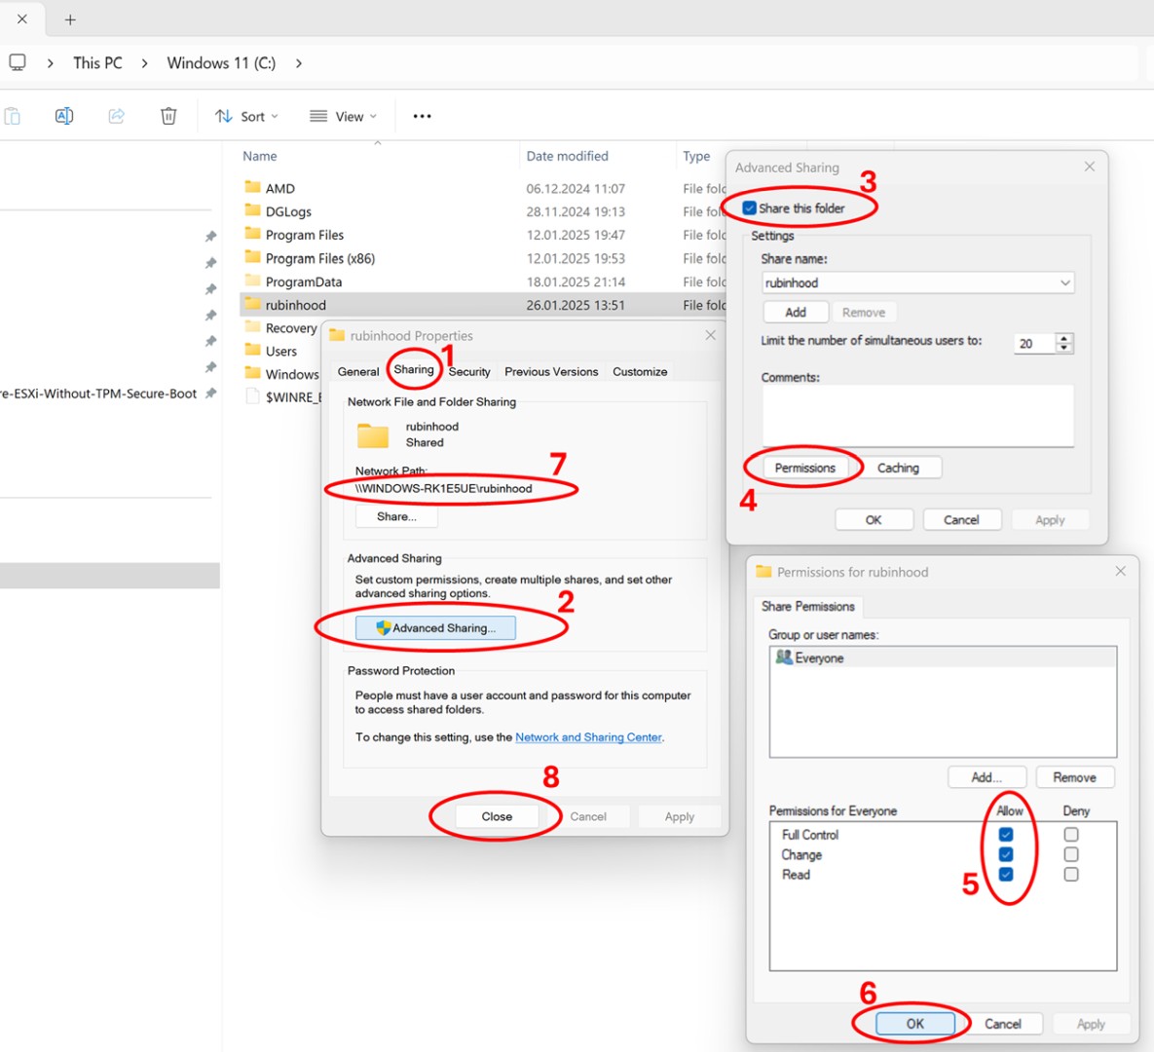Image resolution: width=1154 pixels, height=1052 pixels.
Task: Click the Add... button under the group list
Action: click(986, 777)
